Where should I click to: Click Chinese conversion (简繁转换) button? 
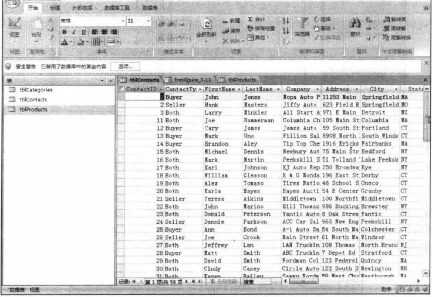(x=397, y=37)
